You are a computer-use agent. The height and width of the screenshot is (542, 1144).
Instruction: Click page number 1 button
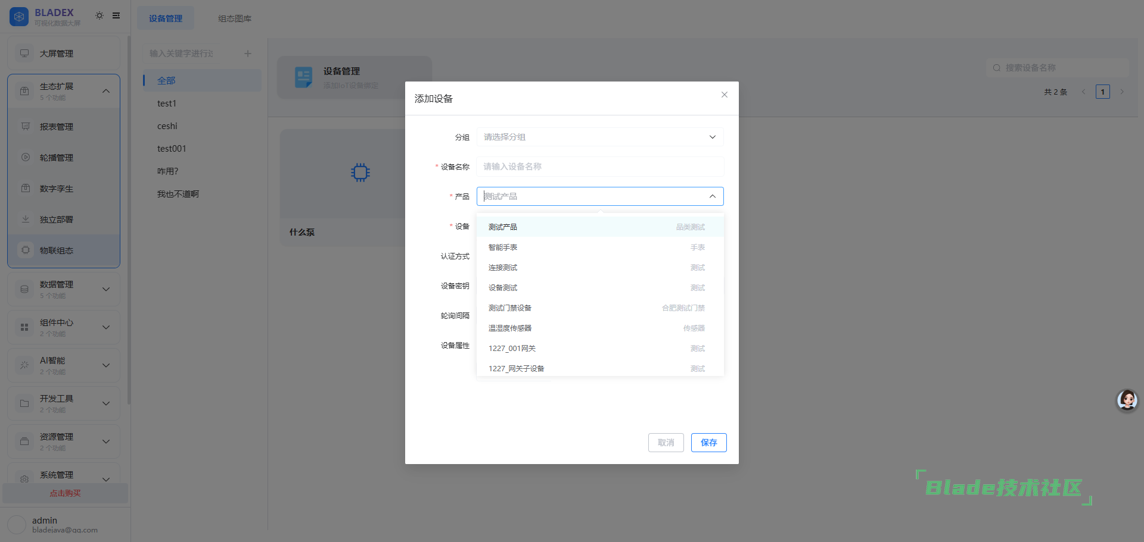click(x=1103, y=92)
